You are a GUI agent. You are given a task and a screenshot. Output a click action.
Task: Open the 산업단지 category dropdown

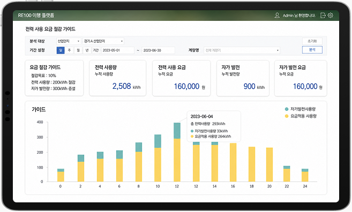click(69, 41)
